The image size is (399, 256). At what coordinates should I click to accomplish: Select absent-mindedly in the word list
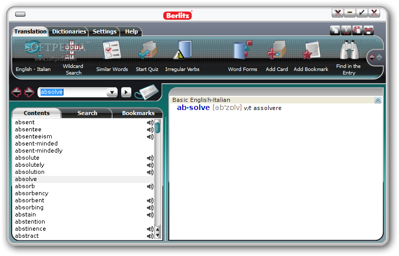click(83, 151)
